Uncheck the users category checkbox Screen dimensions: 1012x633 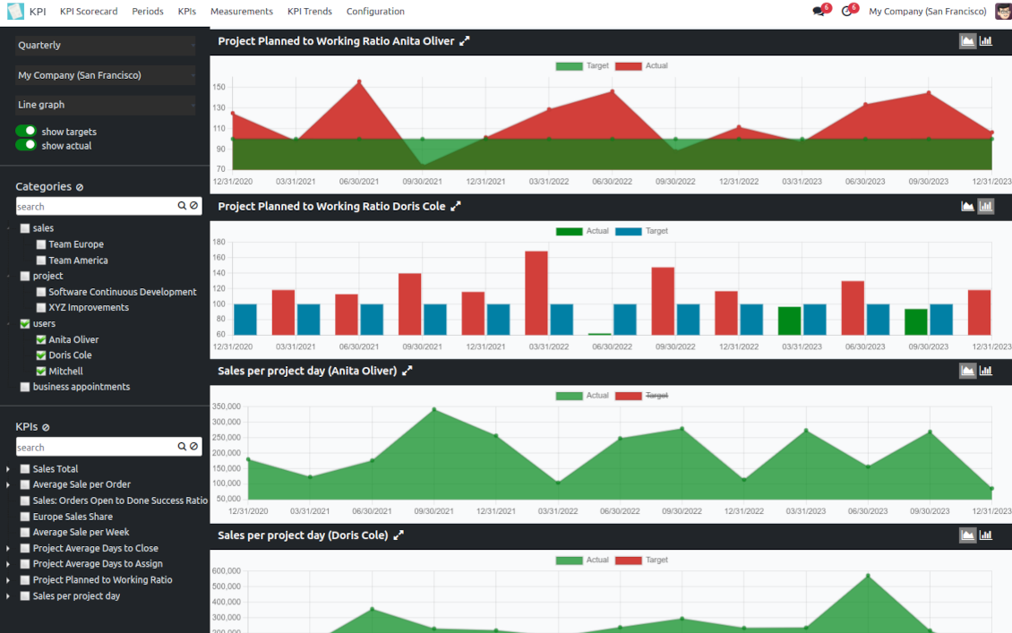click(25, 324)
